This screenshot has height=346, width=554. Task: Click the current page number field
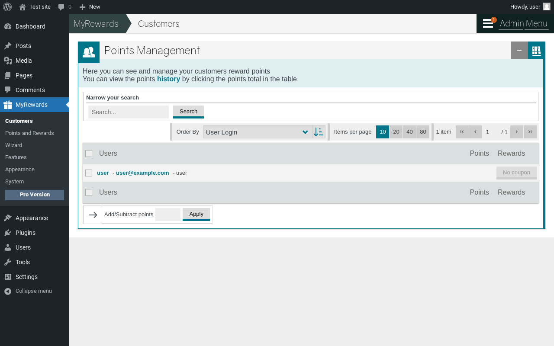491,132
